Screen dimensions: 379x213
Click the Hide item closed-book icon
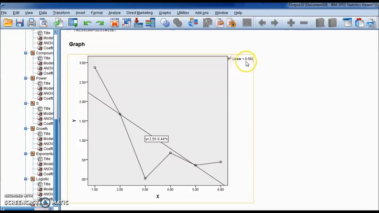[x=333, y=22]
